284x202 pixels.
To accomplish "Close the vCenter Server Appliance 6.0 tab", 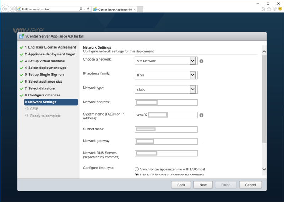I will click(135, 10).
